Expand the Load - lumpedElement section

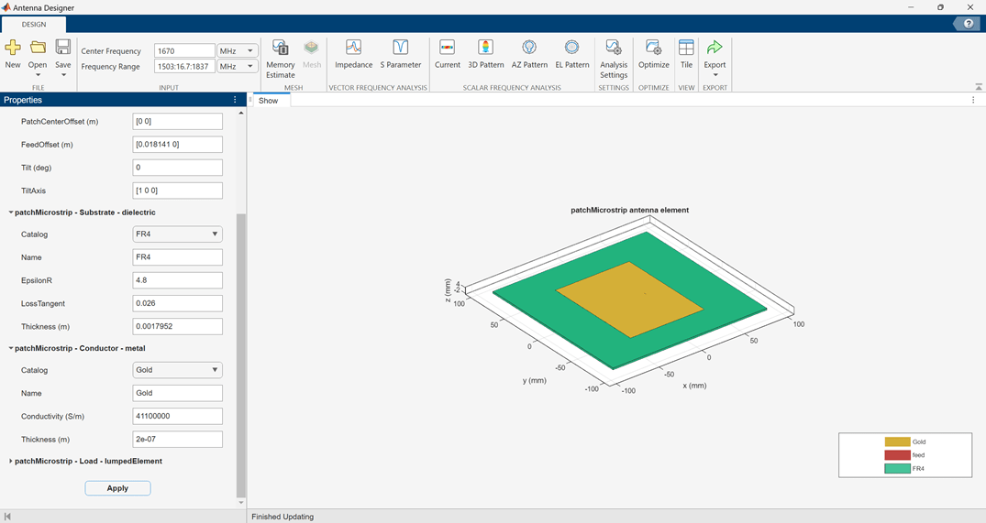coord(11,462)
